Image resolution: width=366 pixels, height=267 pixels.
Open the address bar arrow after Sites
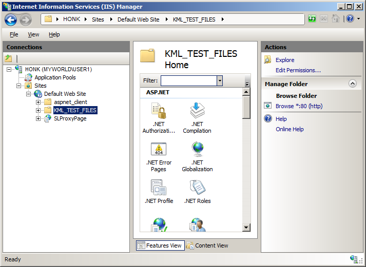(x=111, y=19)
